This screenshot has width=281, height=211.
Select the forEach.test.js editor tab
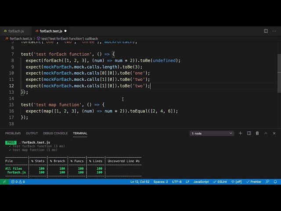click(51, 31)
